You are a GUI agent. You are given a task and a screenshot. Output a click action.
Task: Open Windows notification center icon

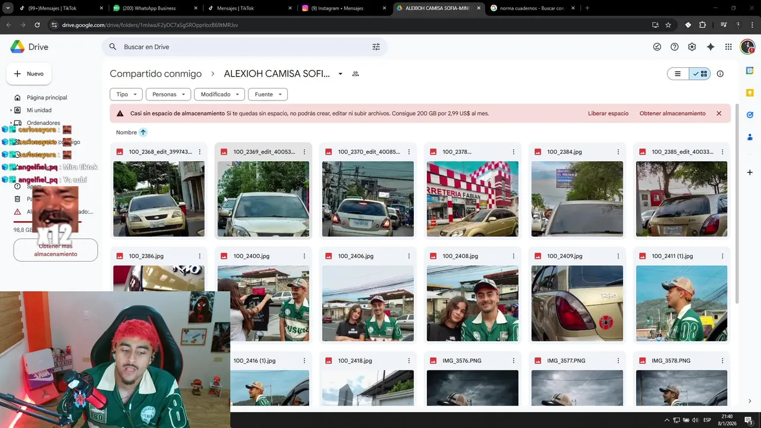point(749,420)
